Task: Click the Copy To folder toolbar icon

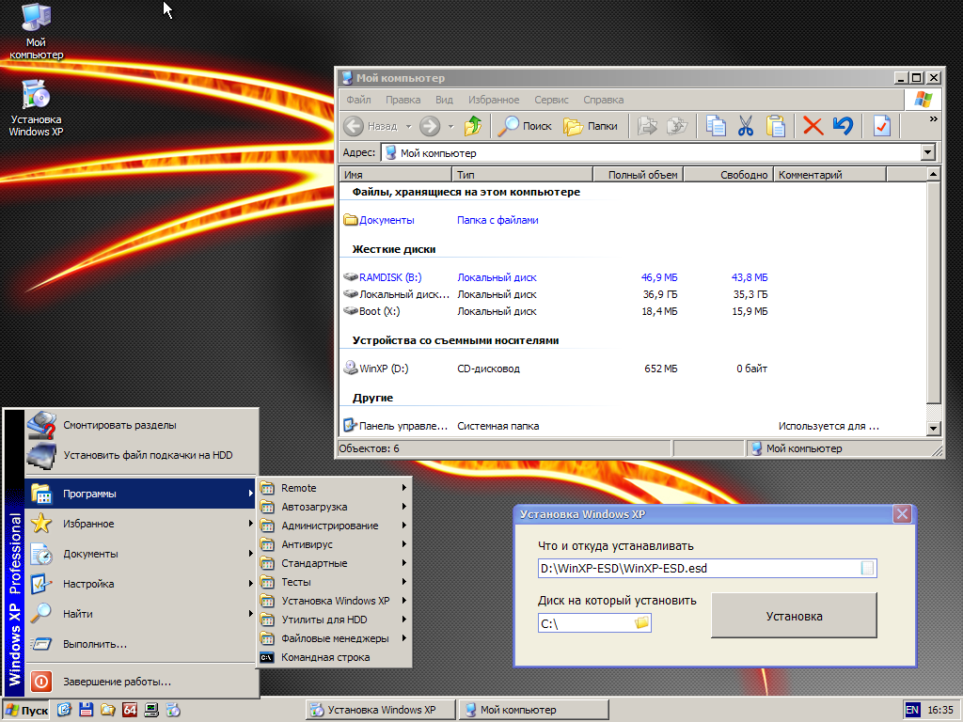Action: 677,126
